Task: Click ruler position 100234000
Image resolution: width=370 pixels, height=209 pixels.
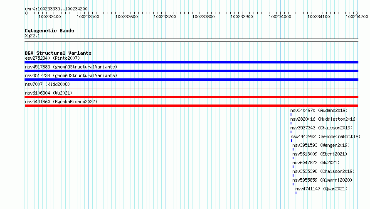Action: tap(280, 17)
